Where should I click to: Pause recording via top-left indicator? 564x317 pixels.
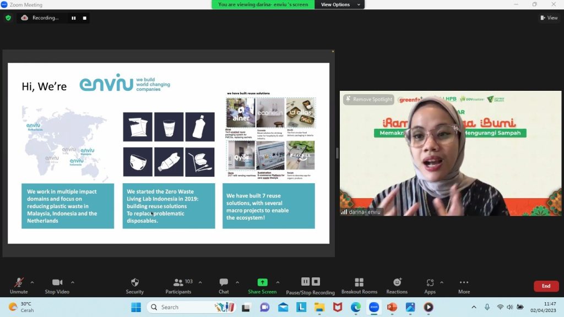(74, 18)
